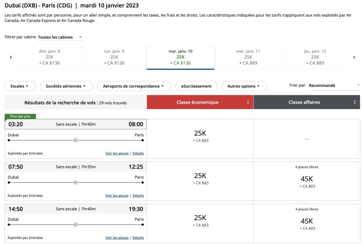The image size is (363, 244).
Task: Click the next dates right arrow
Action: [354, 57]
